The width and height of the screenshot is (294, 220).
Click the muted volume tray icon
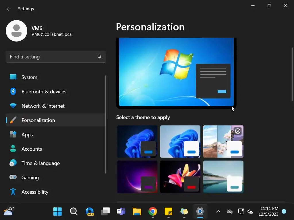point(250,212)
